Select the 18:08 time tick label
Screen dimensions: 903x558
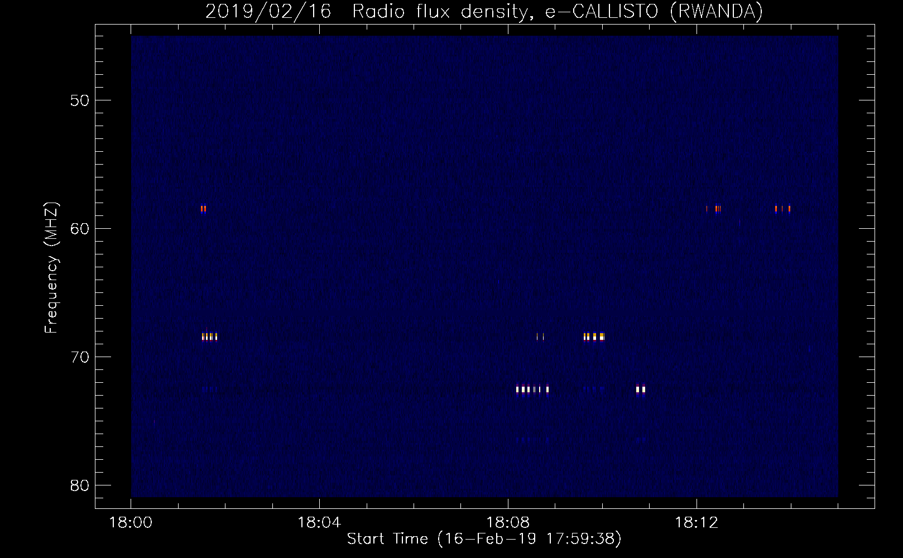(508, 523)
